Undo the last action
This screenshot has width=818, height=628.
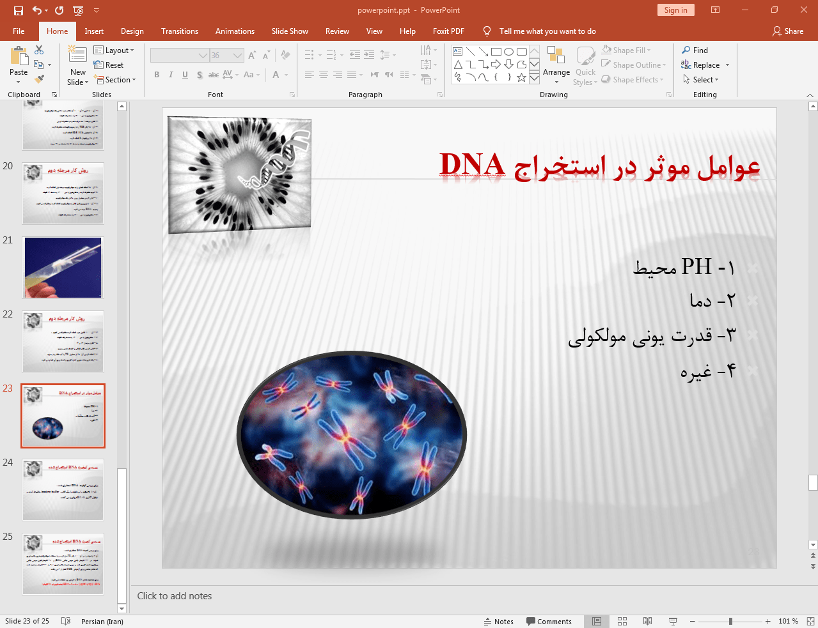coord(37,10)
